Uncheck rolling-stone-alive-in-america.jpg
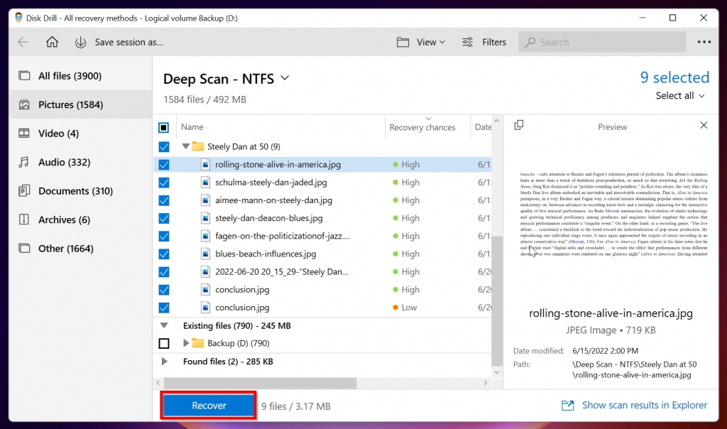The image size is (727, 429). (164, 164)
